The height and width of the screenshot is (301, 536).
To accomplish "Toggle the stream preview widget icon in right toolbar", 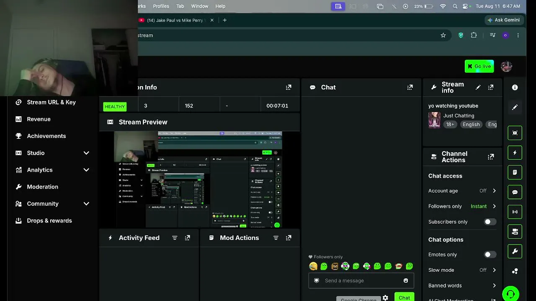I will click(x=515, y=133).
